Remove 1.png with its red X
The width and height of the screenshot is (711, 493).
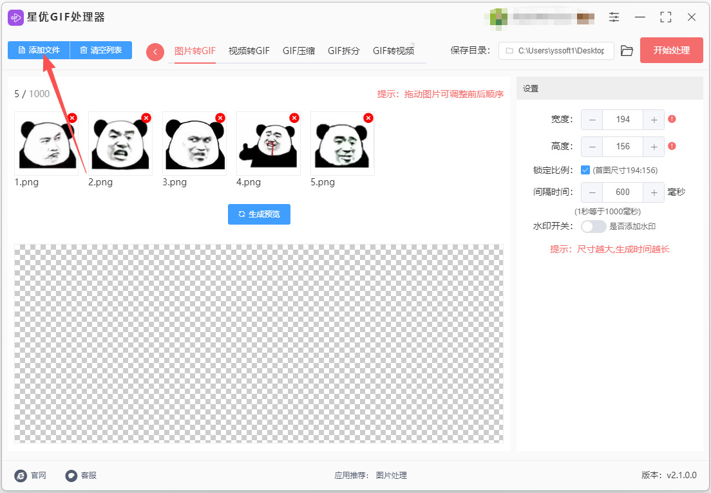[x=72, y=118]
